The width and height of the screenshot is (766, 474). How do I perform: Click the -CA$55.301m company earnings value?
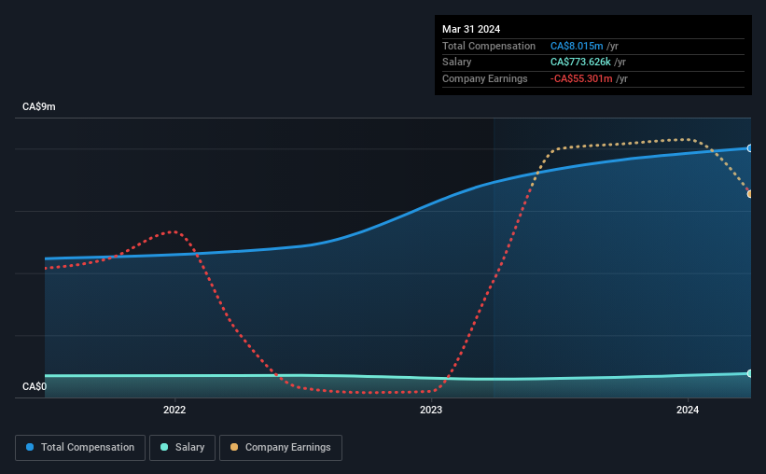click(581, 78)
